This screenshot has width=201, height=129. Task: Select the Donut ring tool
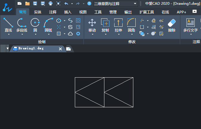pos(78,34)
